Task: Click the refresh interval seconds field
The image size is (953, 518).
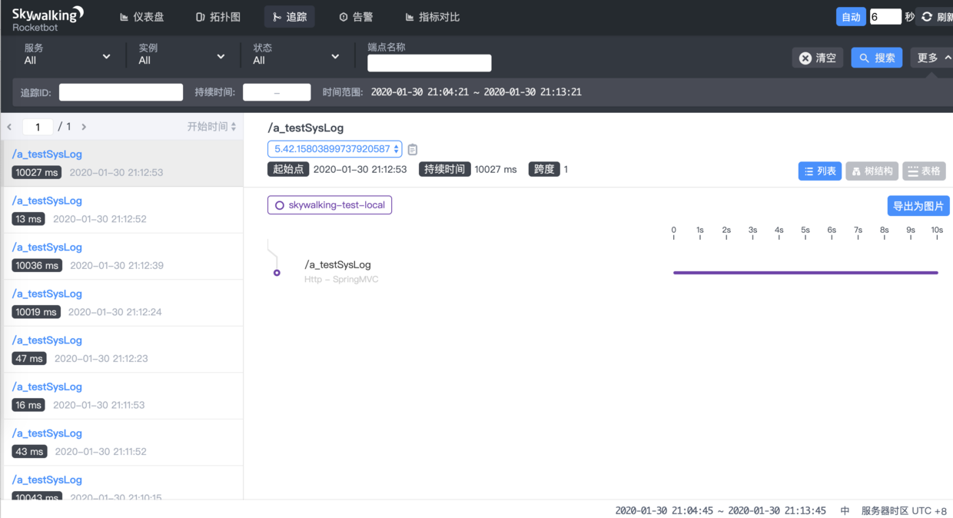Action: coord(885,17)
